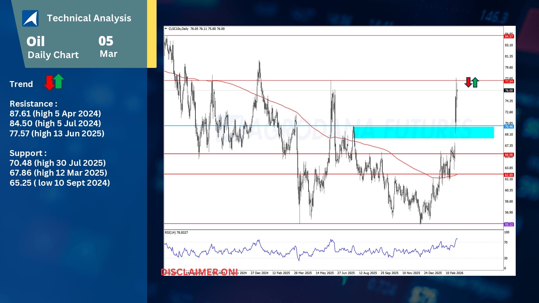
Task: Click the green up arrow on chart
Action: (x=475, y=82)
